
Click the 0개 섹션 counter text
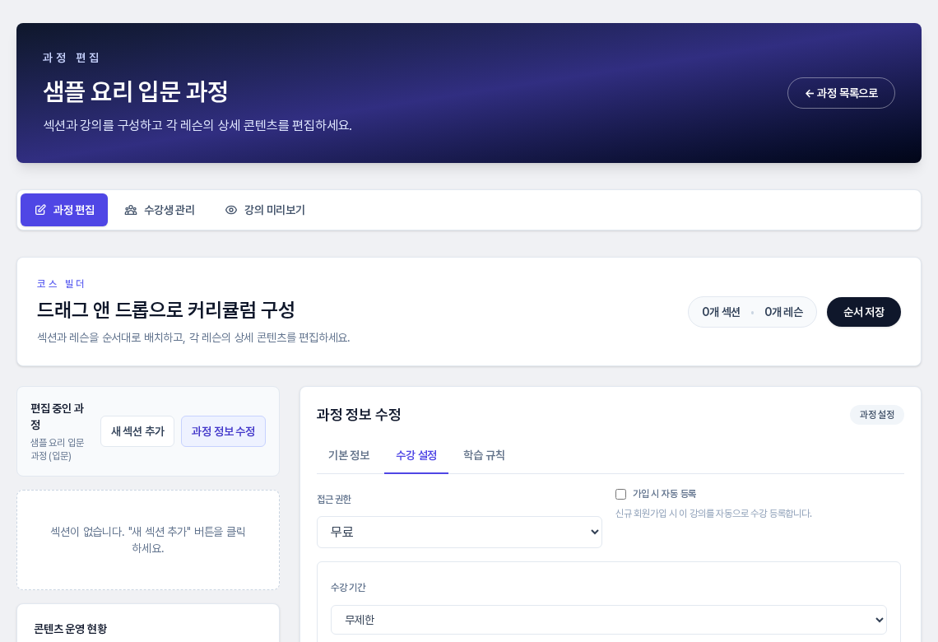721,312
